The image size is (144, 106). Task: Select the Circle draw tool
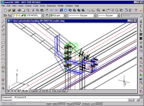(3, 51)
